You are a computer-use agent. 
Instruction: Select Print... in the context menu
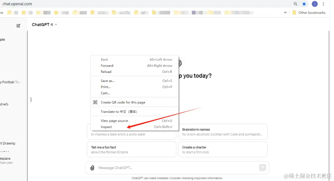pyautogui.click(x=135, y=87)
